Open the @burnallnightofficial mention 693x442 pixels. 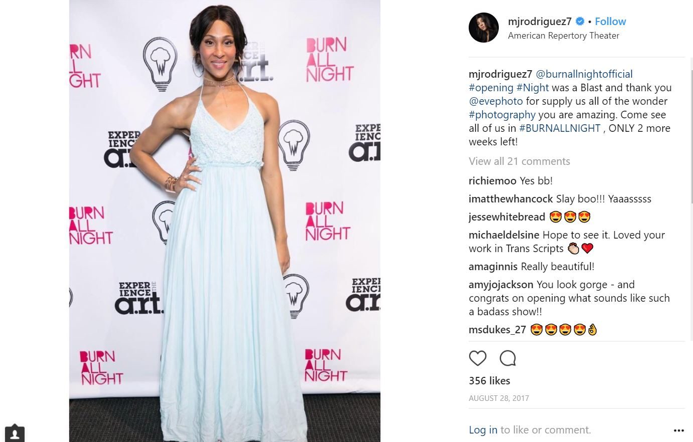click(x=584, y=74)
